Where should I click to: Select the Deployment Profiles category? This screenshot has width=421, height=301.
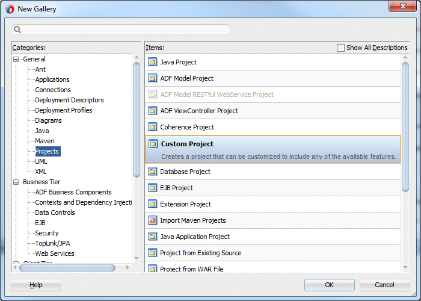pos(64,110)
